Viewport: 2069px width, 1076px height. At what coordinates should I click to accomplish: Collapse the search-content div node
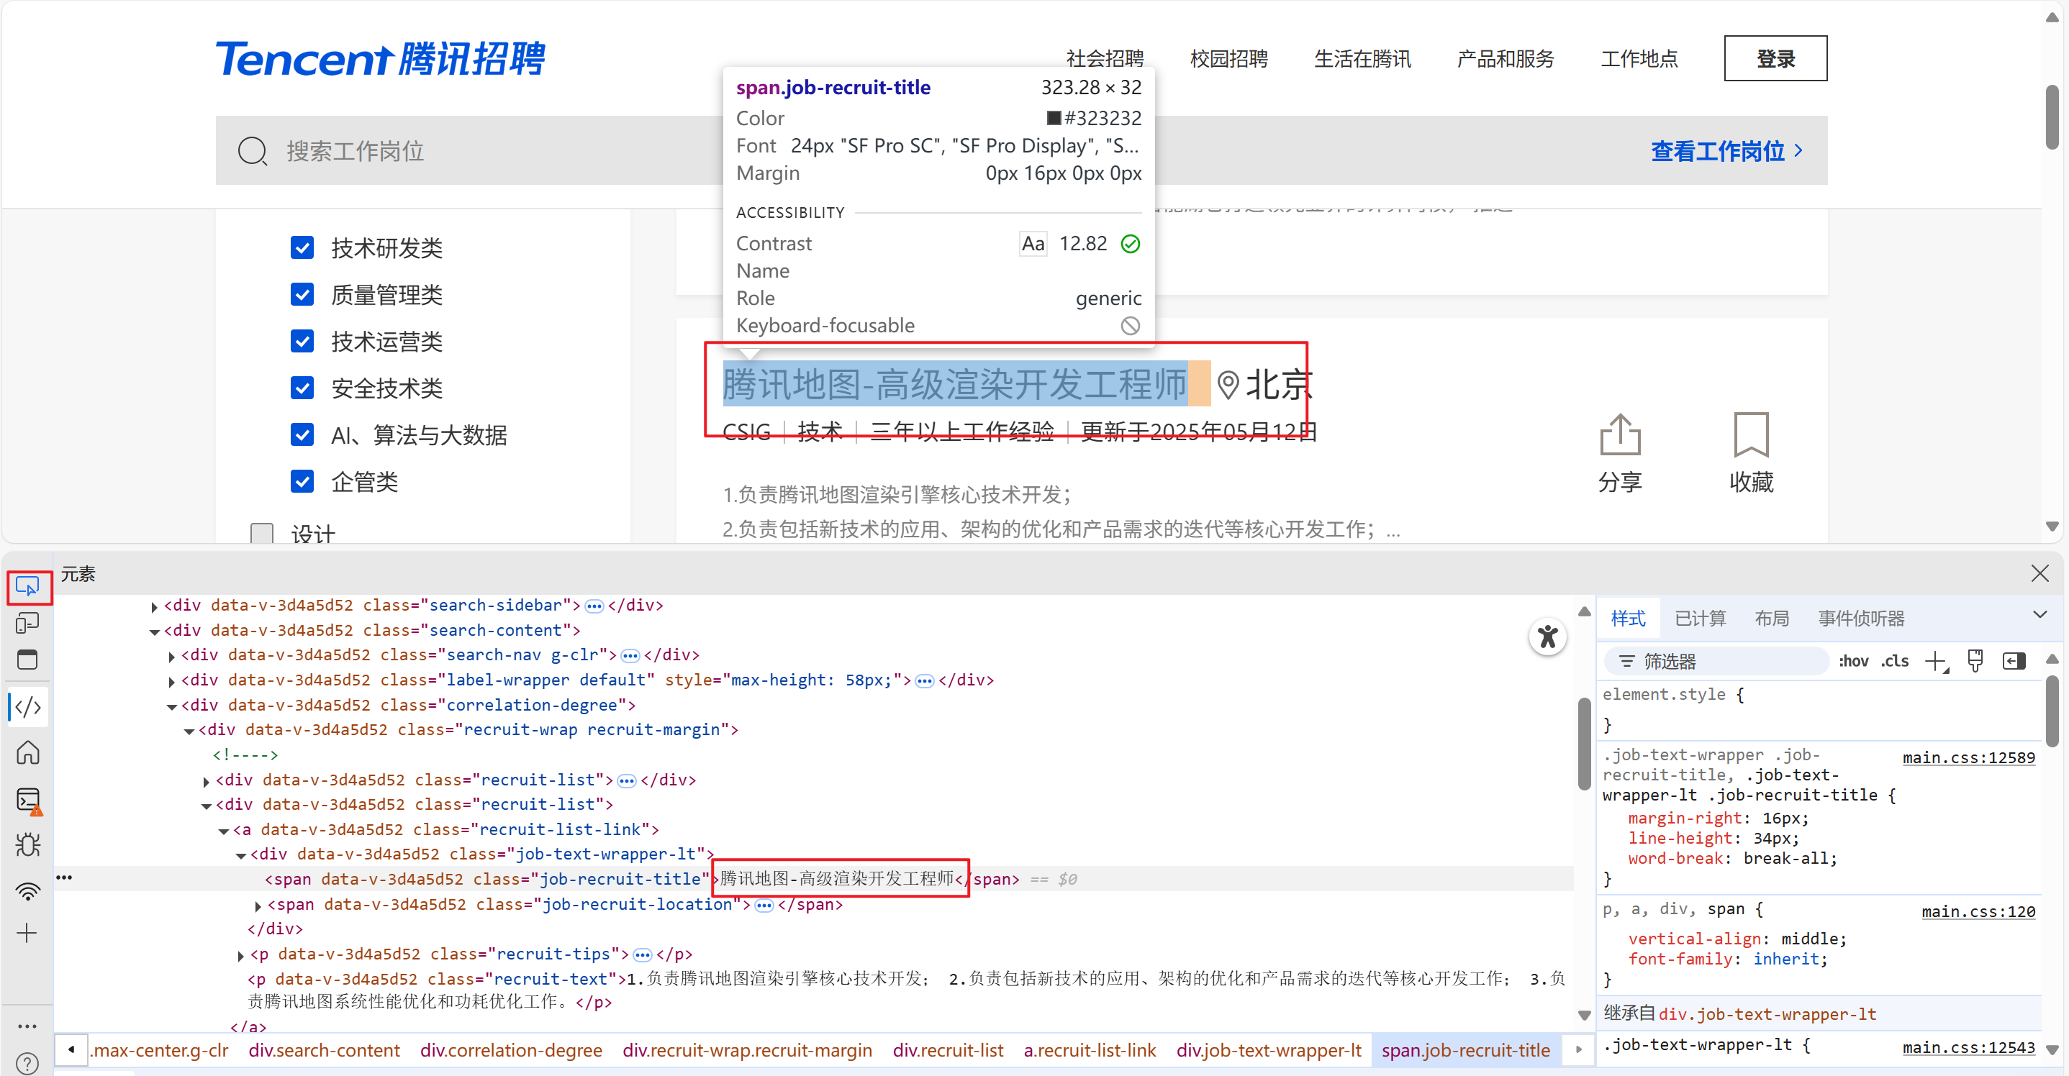tap(154, 632)
